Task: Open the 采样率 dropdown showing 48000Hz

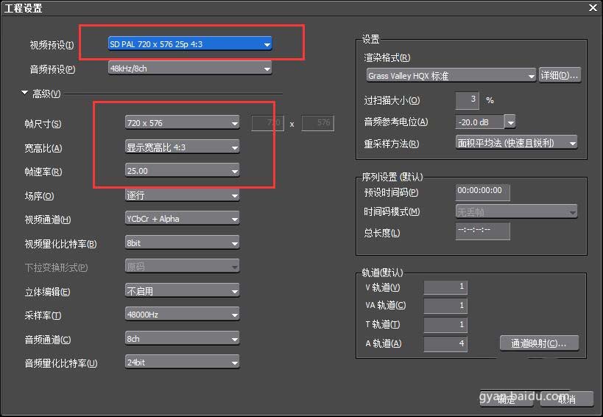Action: pyautogui.click(x=182, y=315)
